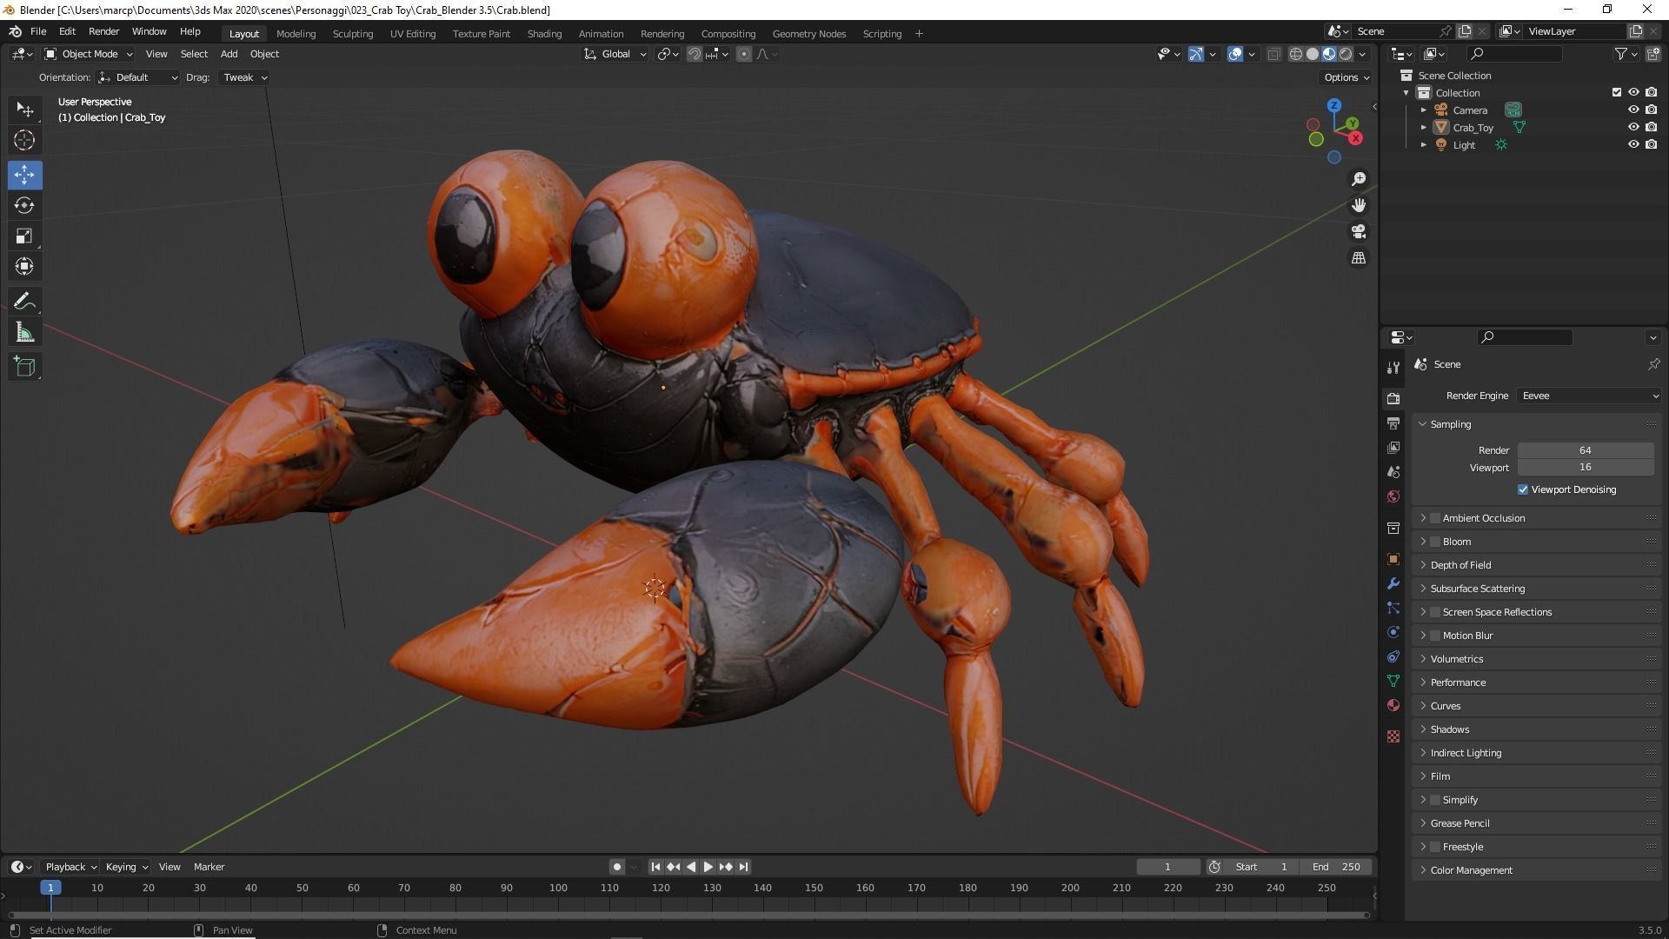Enable Ambient Occlusion checkbox
Screen dimensions: 1669x939
click(x=1435, y=518)
